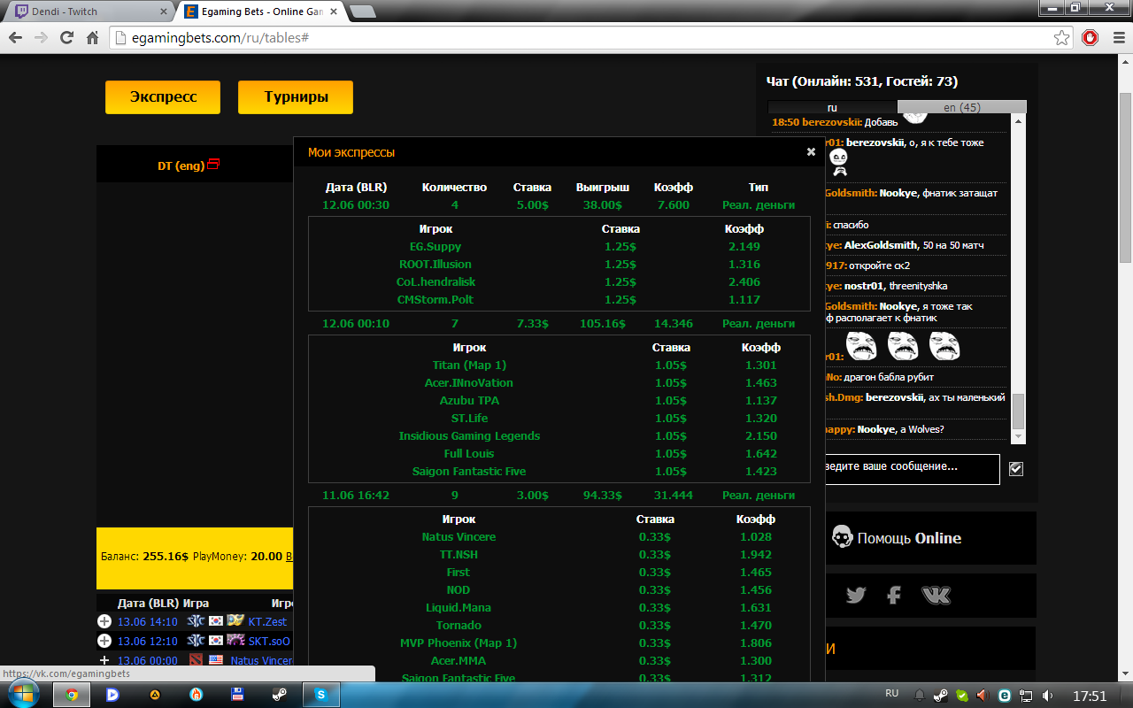Select the DT (eng) stream label
Viewport: 1133px width, 708px height.
tap(181, 165)
